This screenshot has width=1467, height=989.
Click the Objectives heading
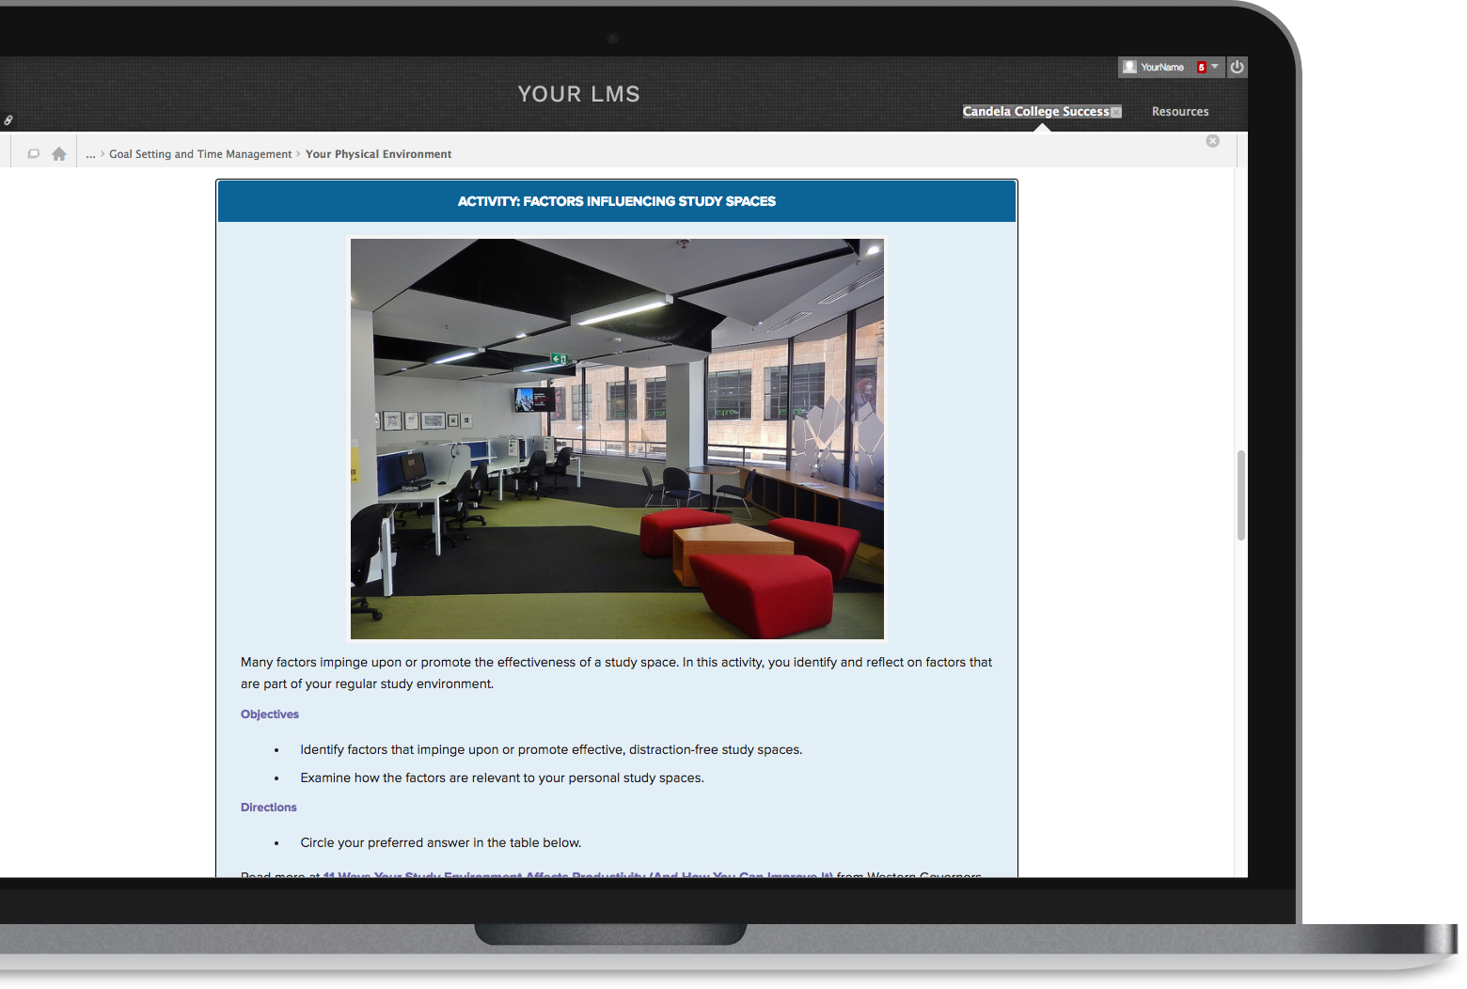point(270,714)
